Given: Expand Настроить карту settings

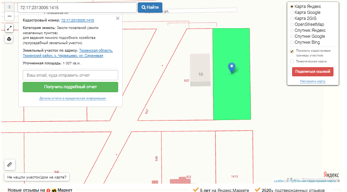Looking at the screenshot, I should pos(312,81).
